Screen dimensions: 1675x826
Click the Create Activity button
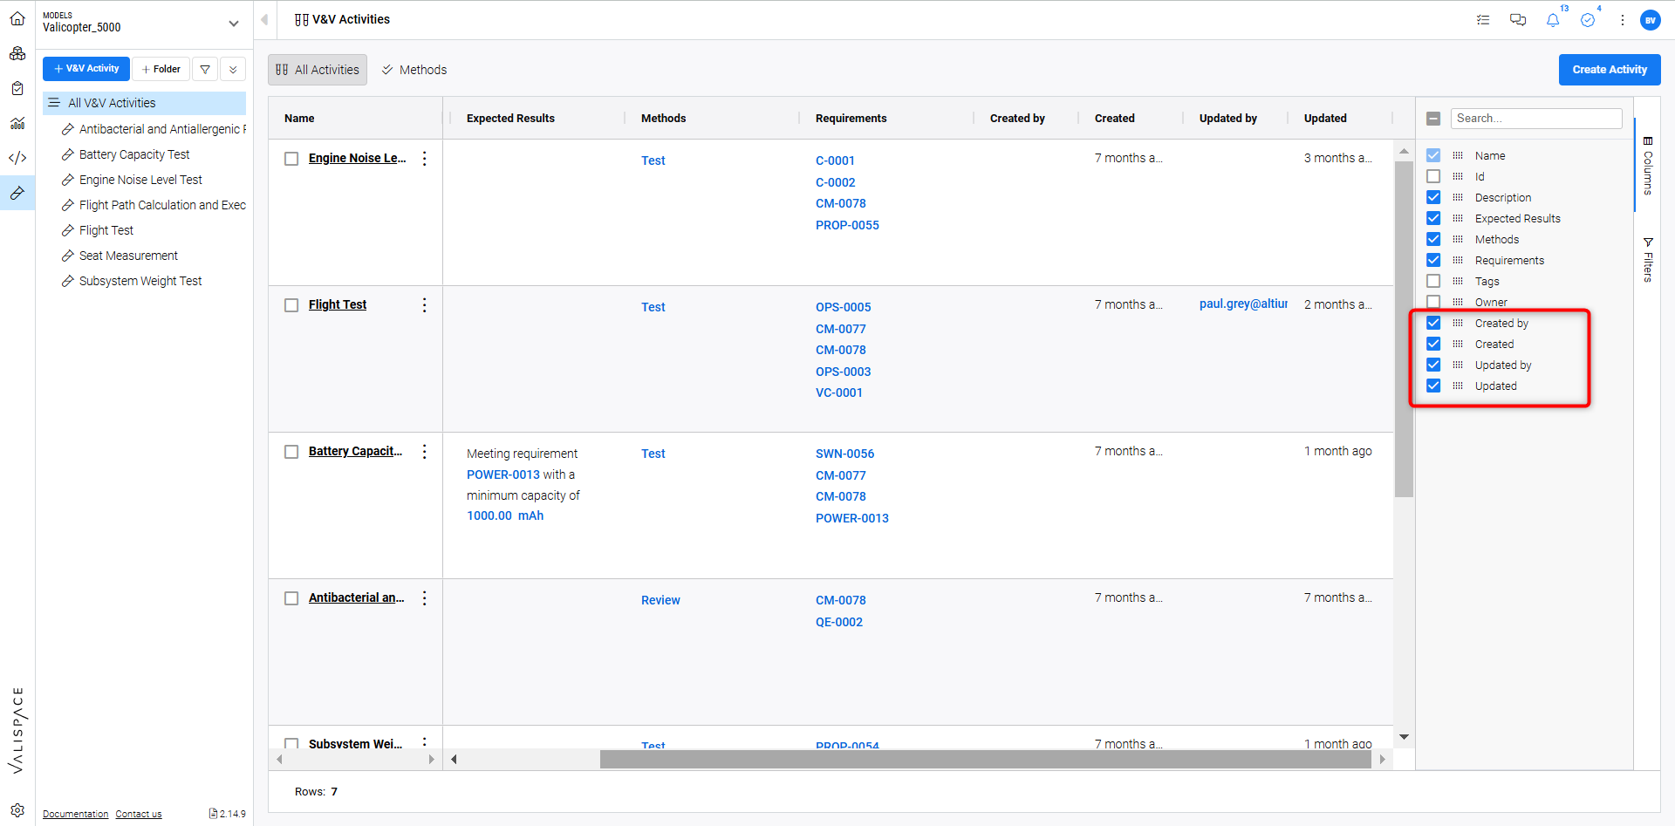1610,70
